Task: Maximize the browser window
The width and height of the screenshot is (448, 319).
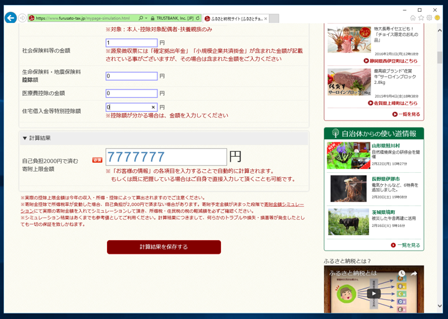Action: [419, 10]
